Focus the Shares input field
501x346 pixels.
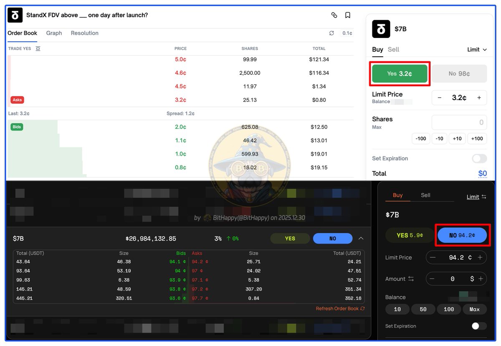459,122
